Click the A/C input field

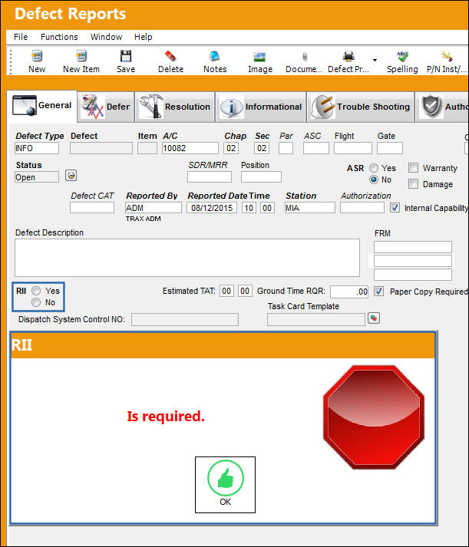tap(190, 148)
